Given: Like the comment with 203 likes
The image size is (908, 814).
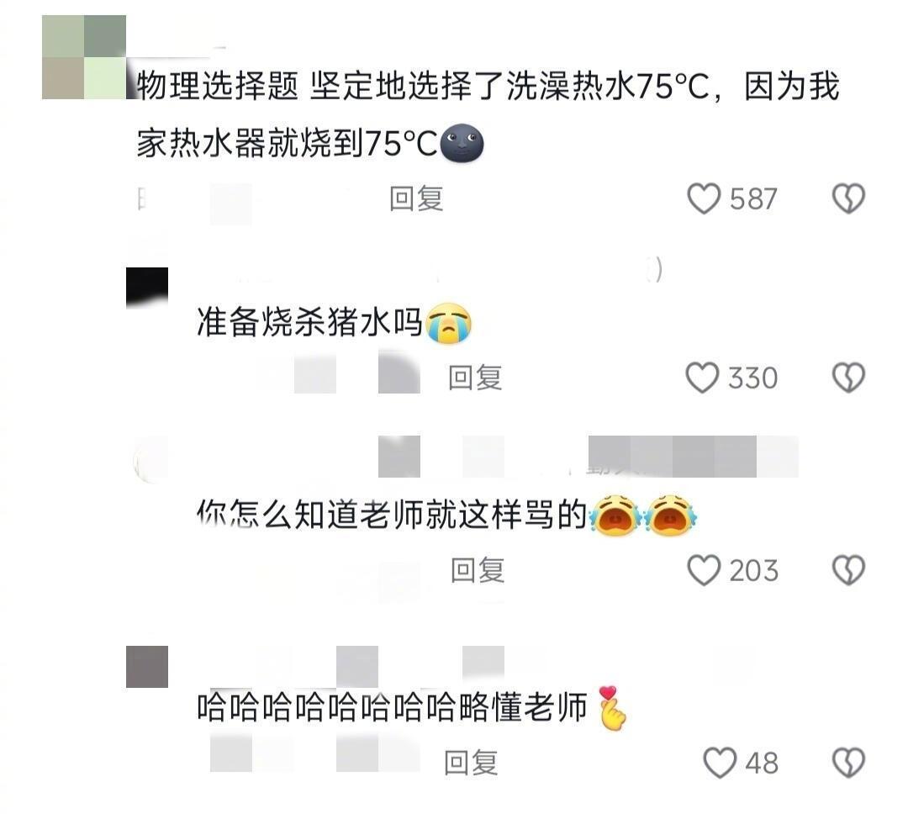Looking at the screenshot, I should pyautogui.click(x=704, y=570).
